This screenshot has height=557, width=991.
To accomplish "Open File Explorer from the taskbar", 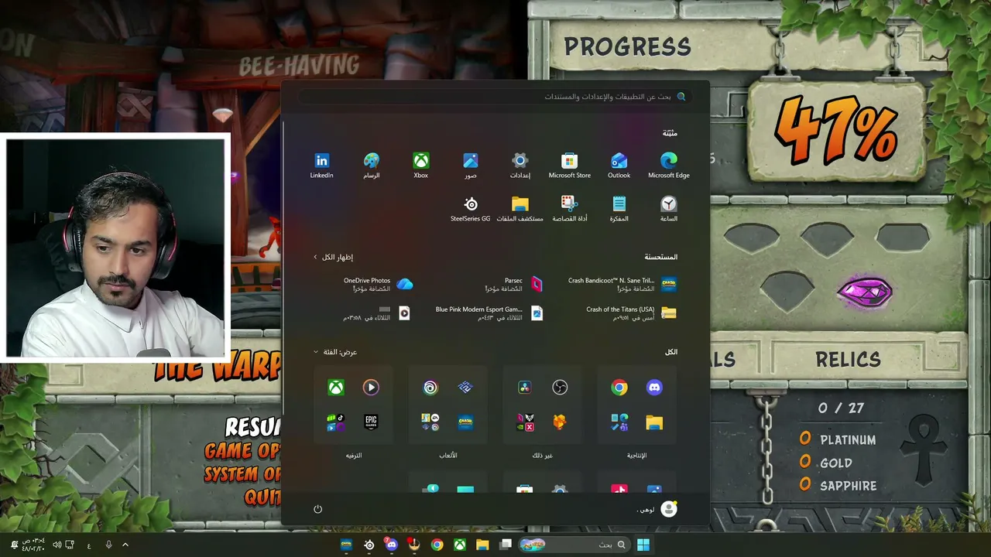I will (x=482, y=545).
